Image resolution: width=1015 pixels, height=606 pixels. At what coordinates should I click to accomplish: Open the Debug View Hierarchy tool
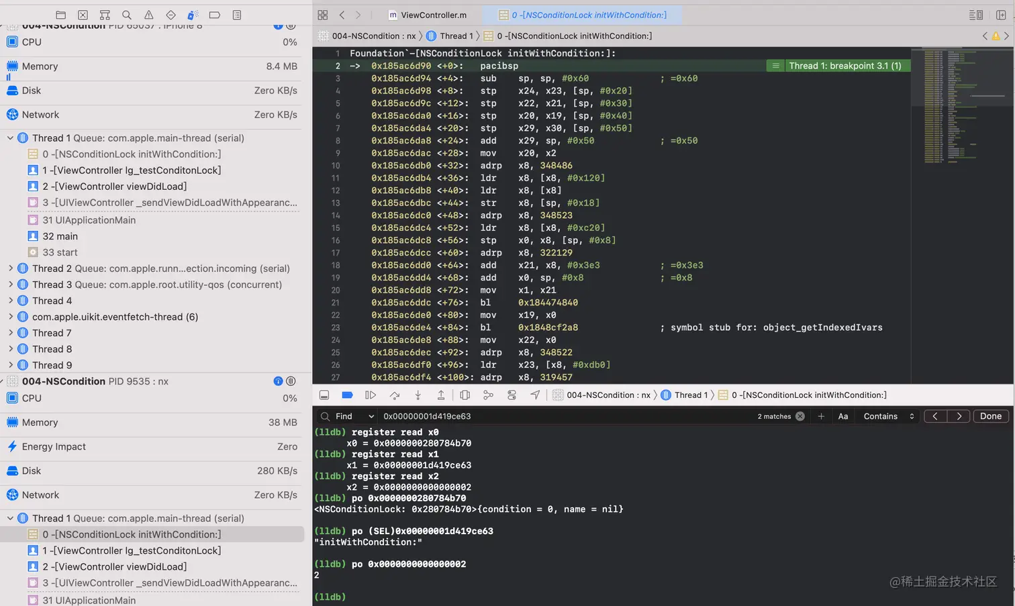[465, 395]
